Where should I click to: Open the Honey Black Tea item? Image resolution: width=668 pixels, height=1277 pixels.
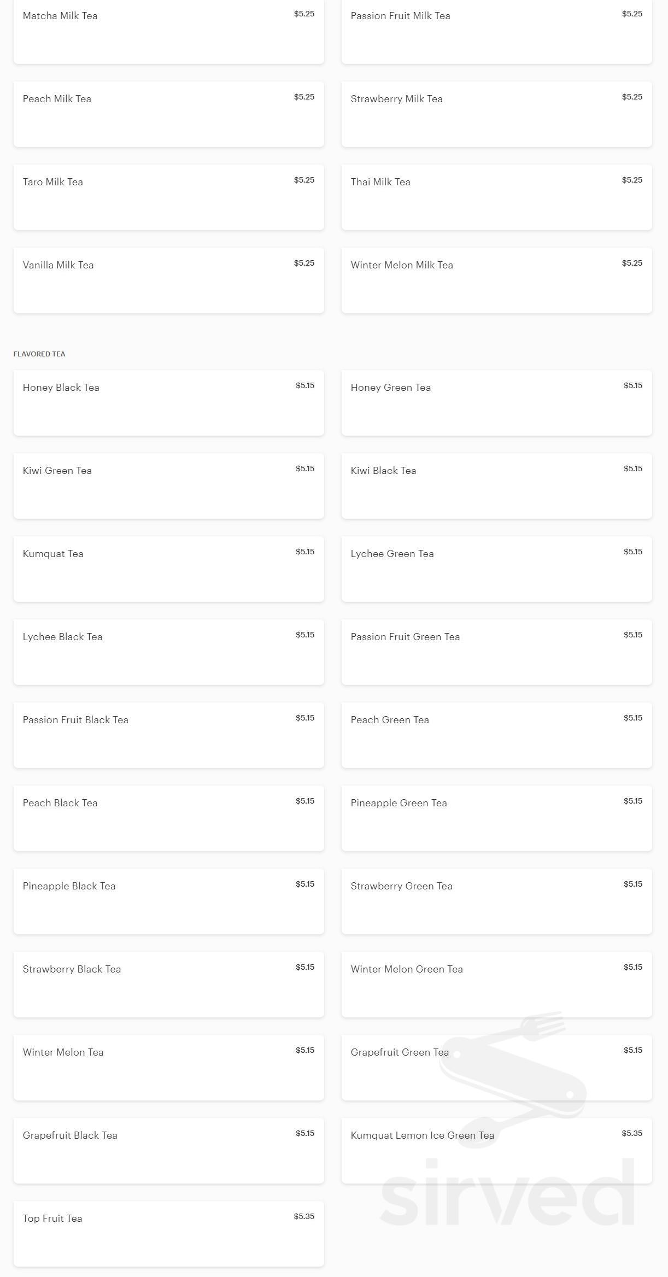tap(168, 402)
